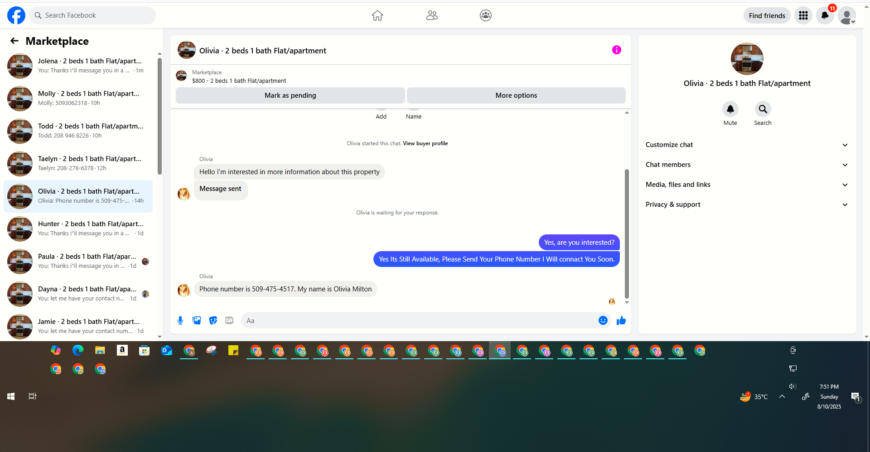Viewport: 870px width, 452px height.
Task: Open Copilot from taskbar
Action: 56,350
